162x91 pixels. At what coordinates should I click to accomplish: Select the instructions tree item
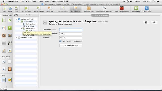(x=31, y=24)
